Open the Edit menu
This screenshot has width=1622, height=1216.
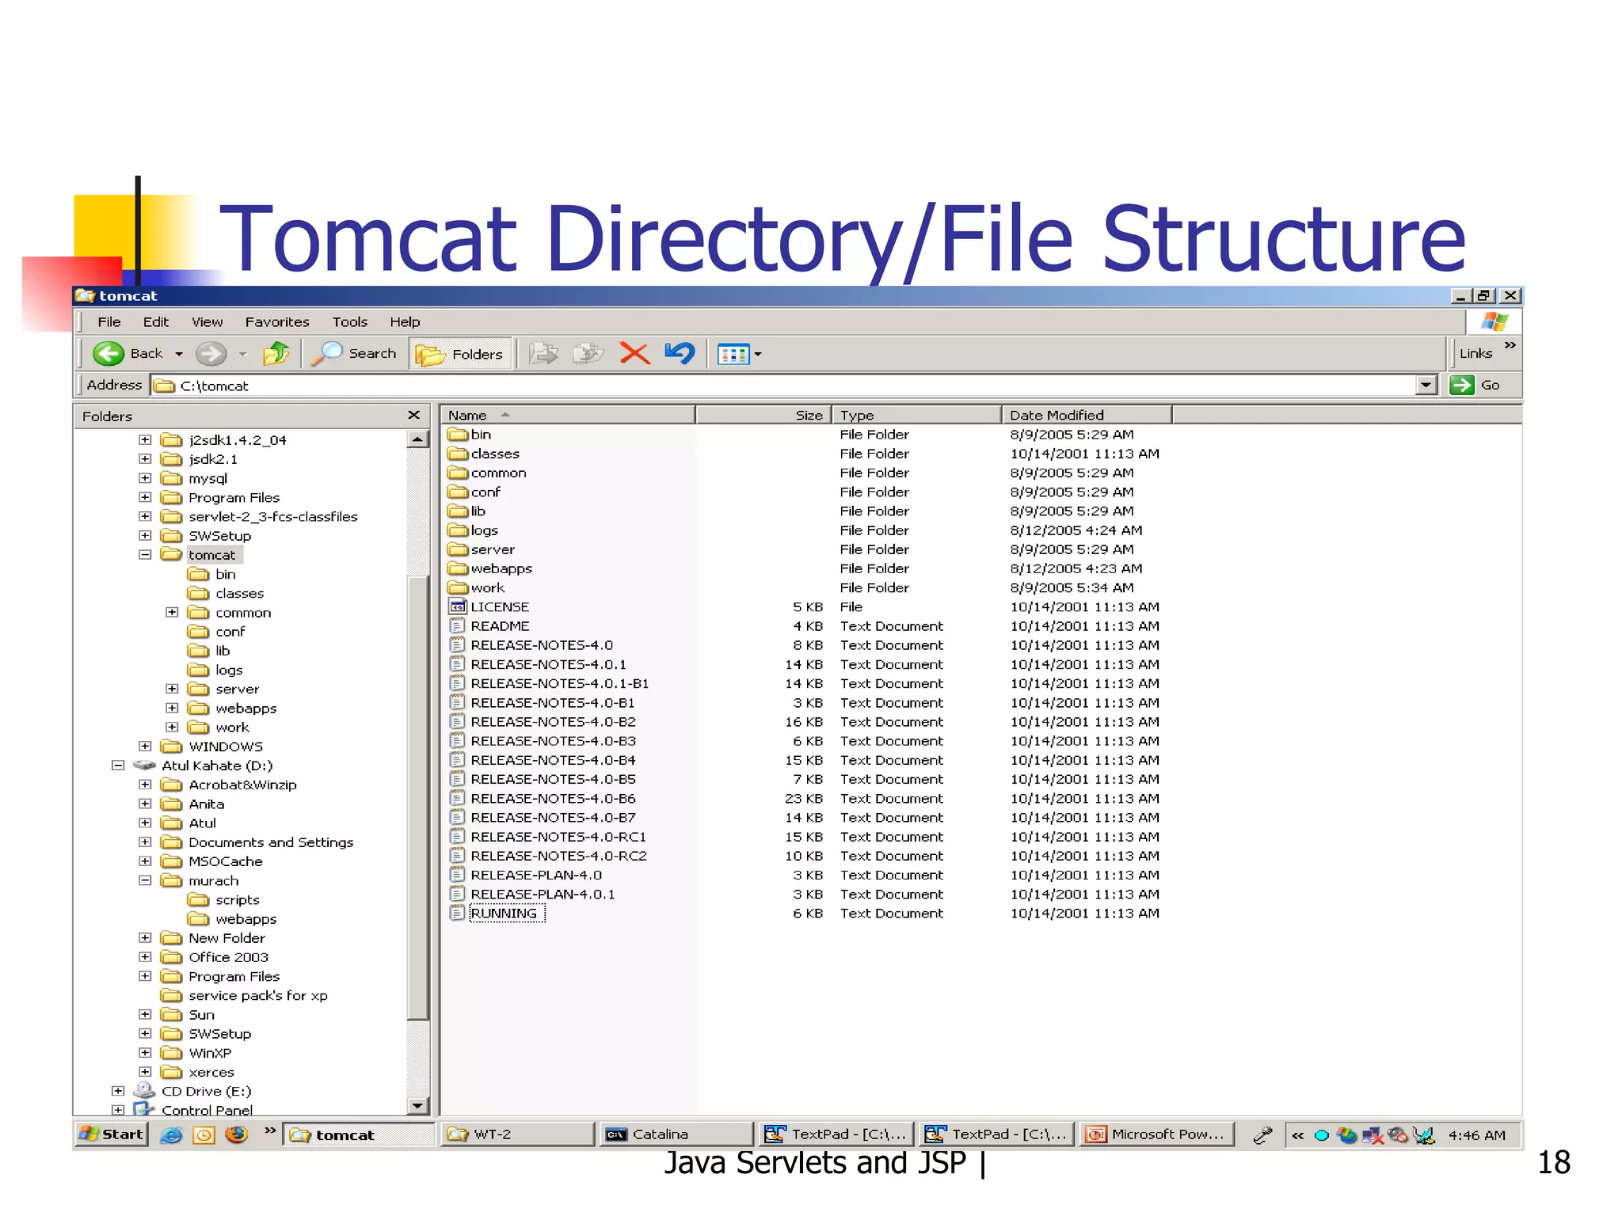pos(155,321)
